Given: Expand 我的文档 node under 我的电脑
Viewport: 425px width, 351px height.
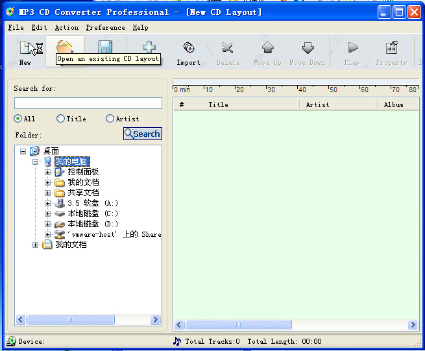Looking at the screenshot, I should coord(47,182).
